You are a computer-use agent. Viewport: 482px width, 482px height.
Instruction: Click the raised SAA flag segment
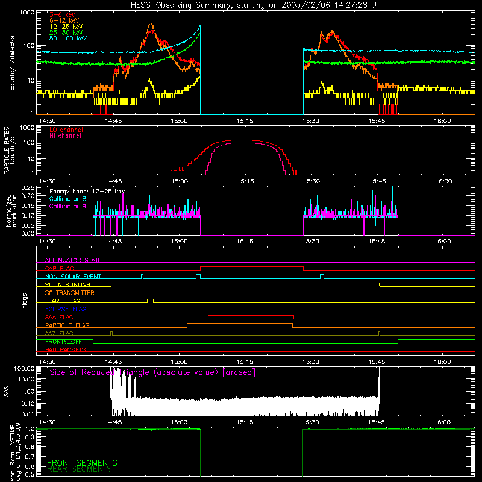pyautogui.click(x=251, y=315)
